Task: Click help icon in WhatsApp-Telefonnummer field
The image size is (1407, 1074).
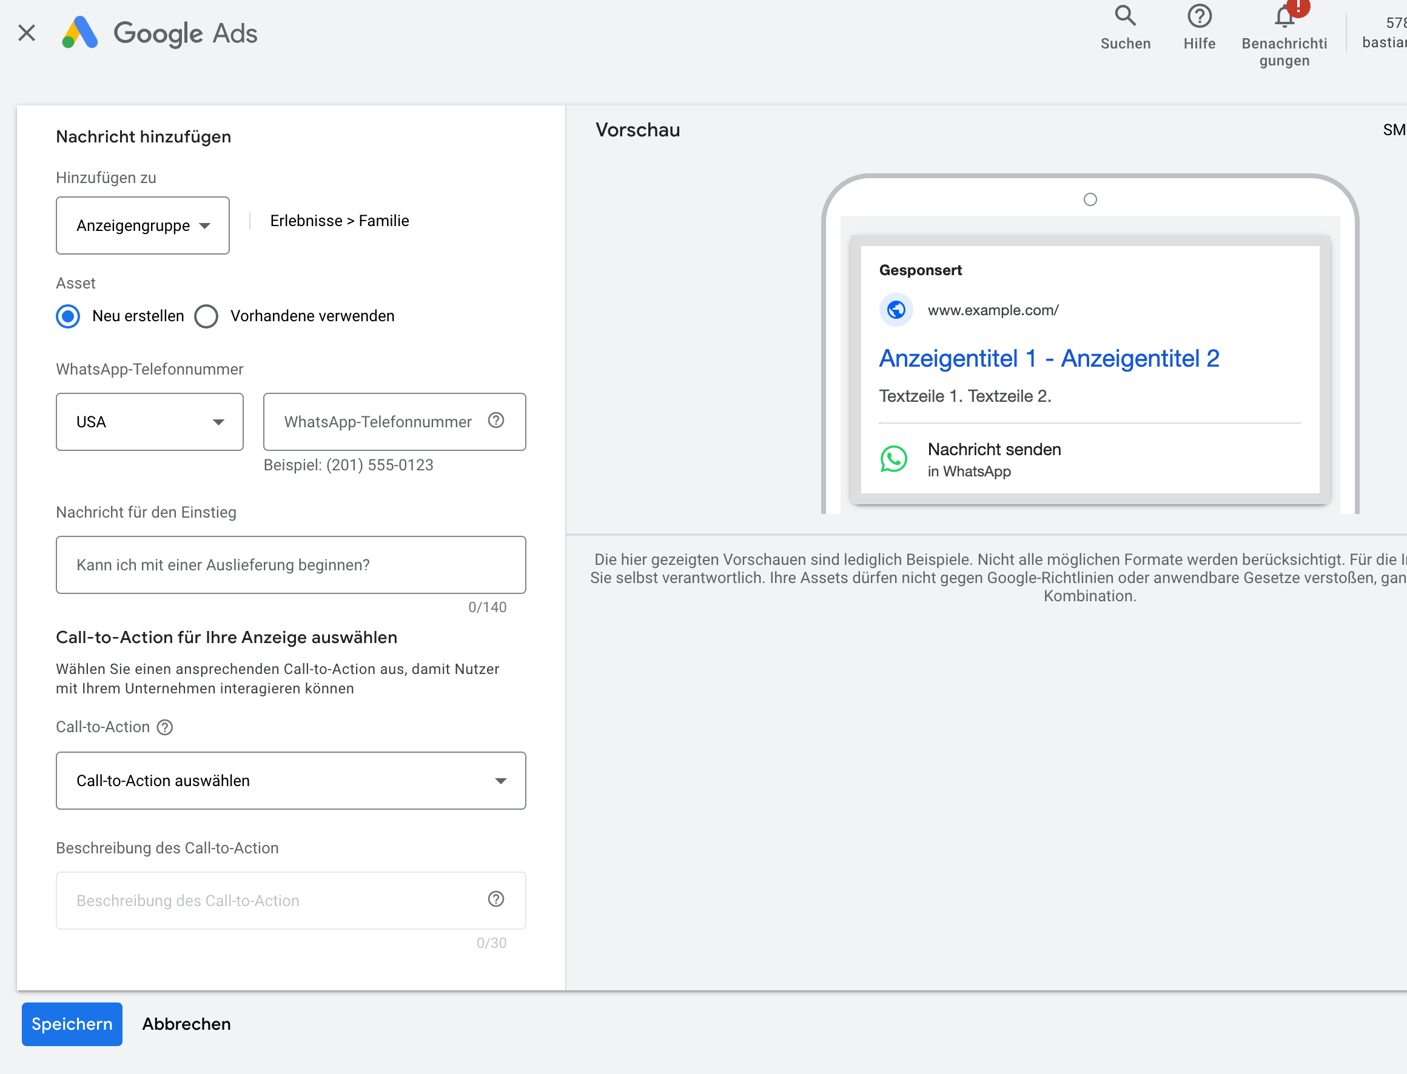Action: [x=495, y=421]
